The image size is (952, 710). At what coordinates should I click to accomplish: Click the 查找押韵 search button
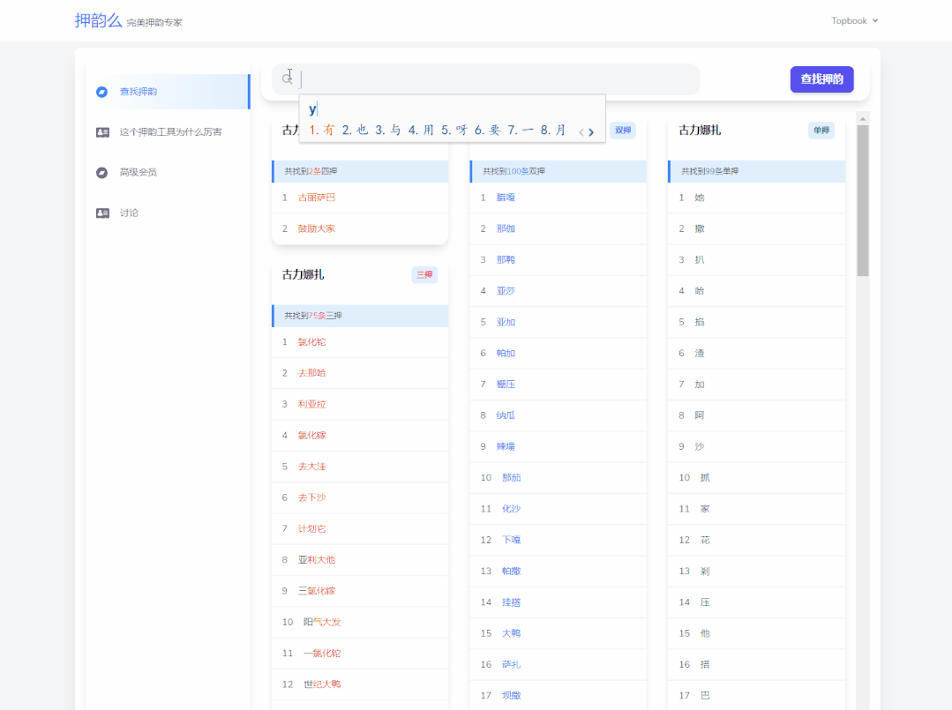pyautogui.click(x=821, y=79)
